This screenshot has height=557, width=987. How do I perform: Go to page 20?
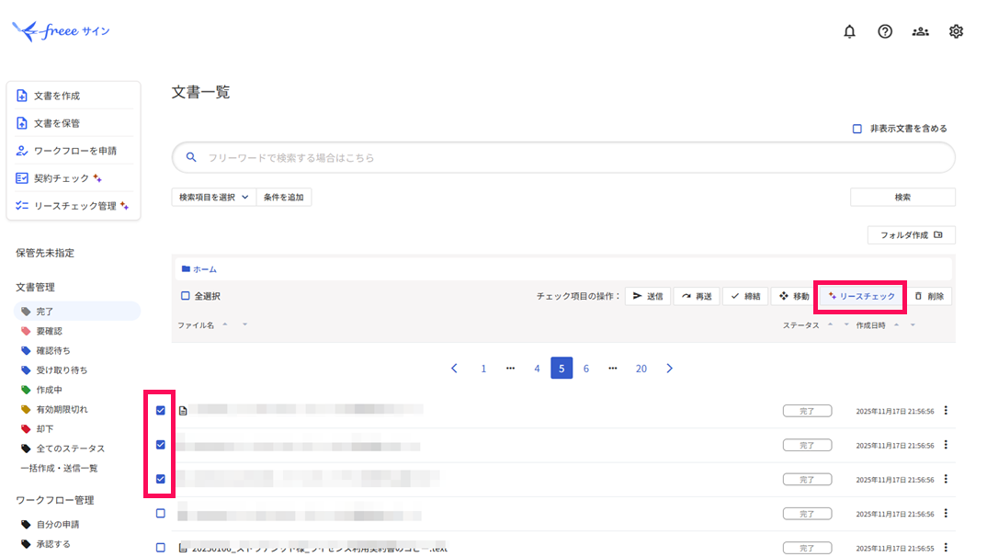point(641,369)
